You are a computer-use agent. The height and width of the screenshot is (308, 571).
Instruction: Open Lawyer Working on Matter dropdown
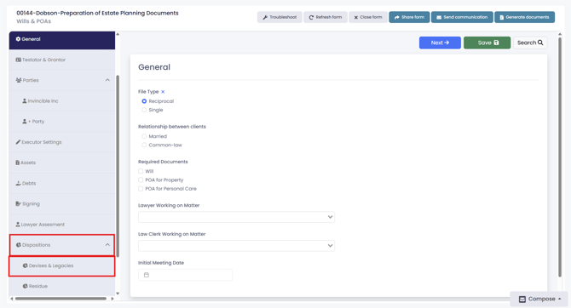(x=236, y=217)
